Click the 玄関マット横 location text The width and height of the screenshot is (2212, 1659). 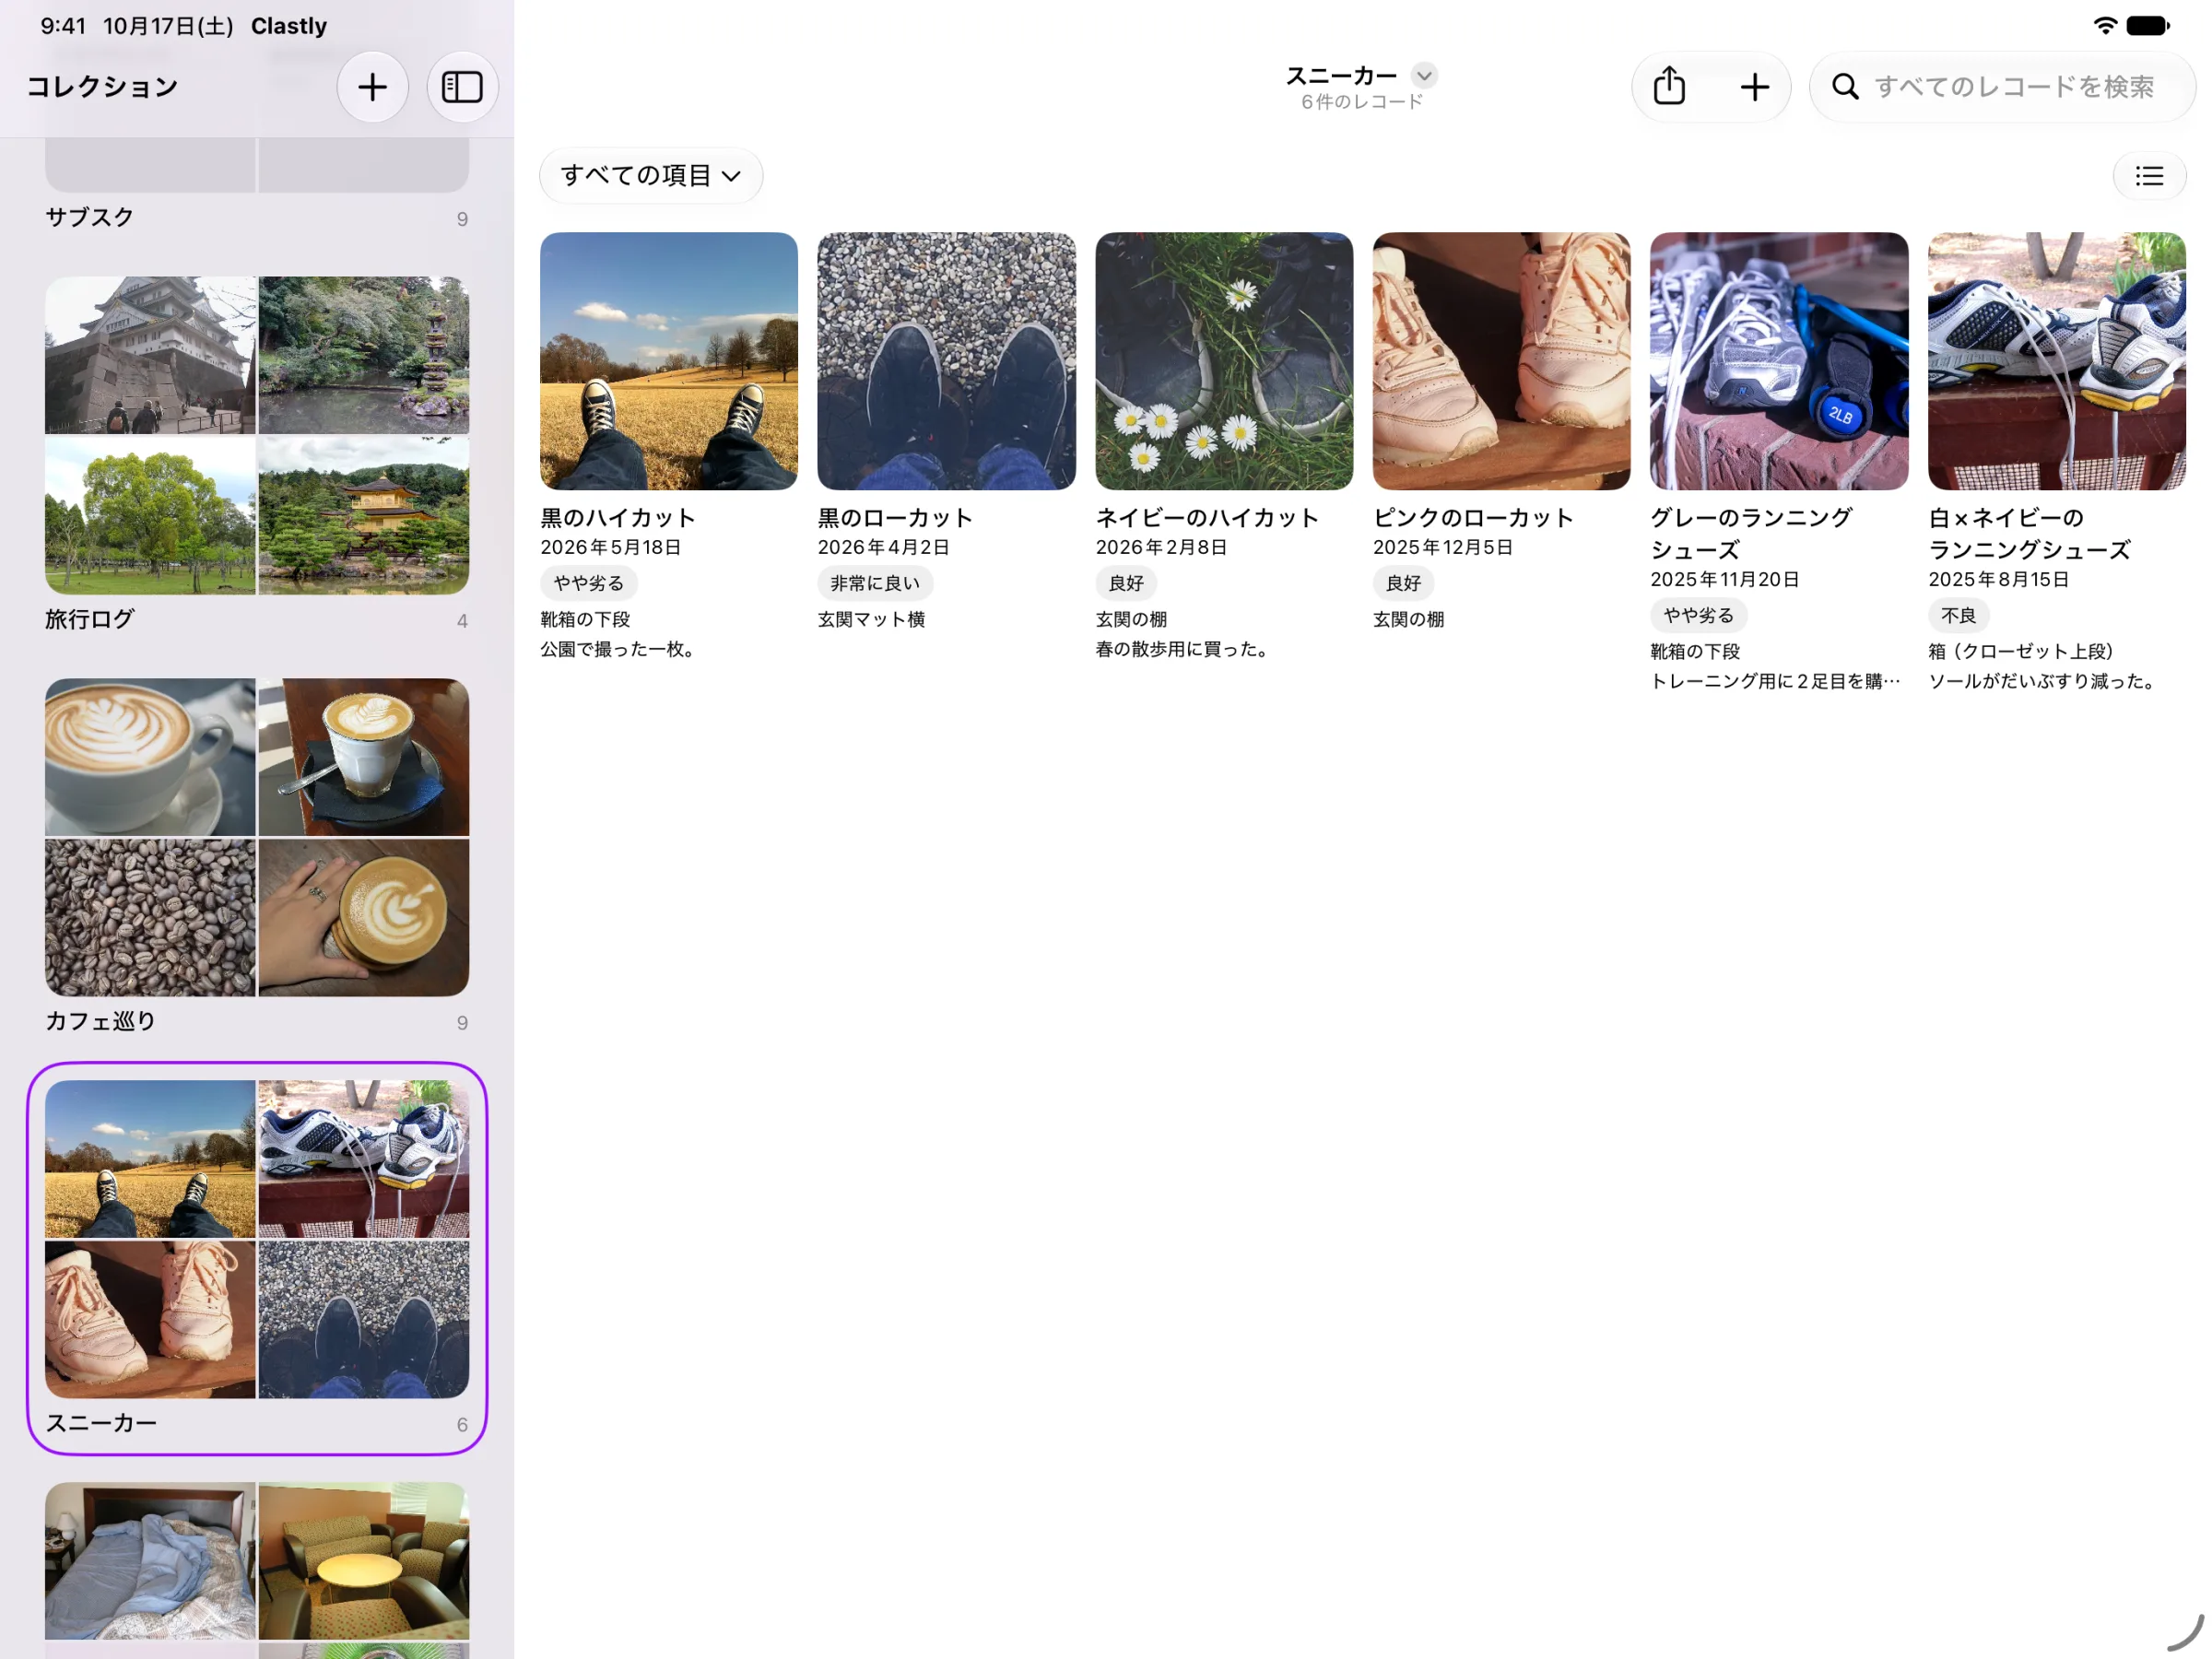[871, 619]
